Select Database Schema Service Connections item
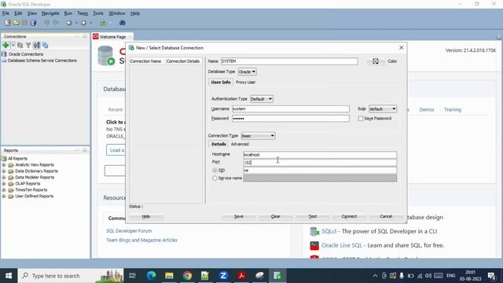This screenshot has width=503, height=283. click(42, 61)
